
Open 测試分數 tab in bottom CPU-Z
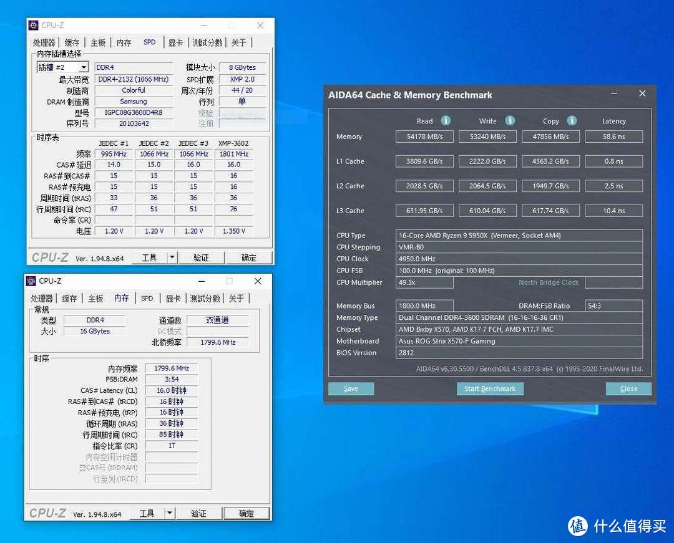coord(205,299)
